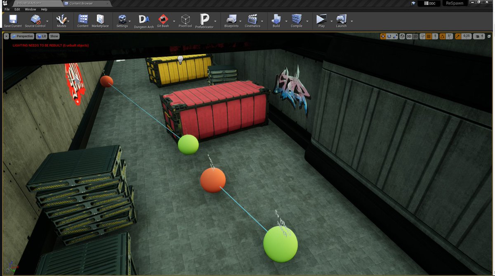
Task: Open the Cinematics clapperboard icon
Action: [252, 19]
